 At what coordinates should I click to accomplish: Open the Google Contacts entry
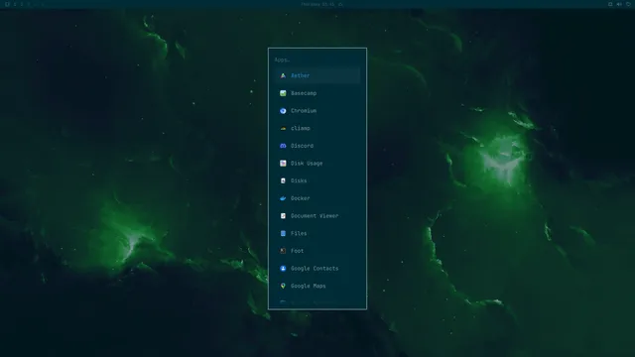[x=317, y=269]
